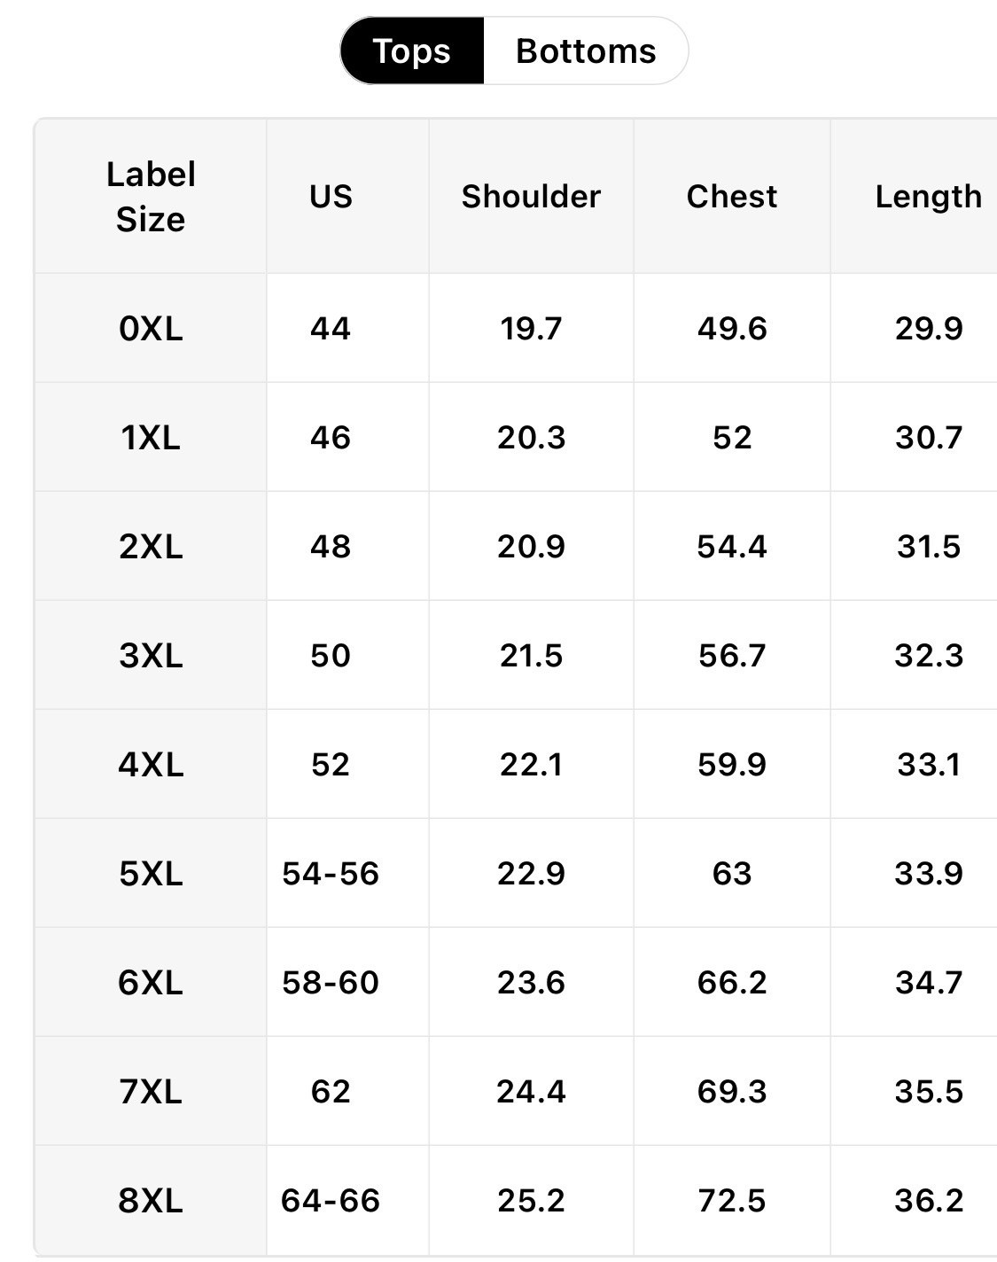This screenshot has width=997, height=1262.
Task: Pick the 3XL row label
Action: (x=151, y=656)
